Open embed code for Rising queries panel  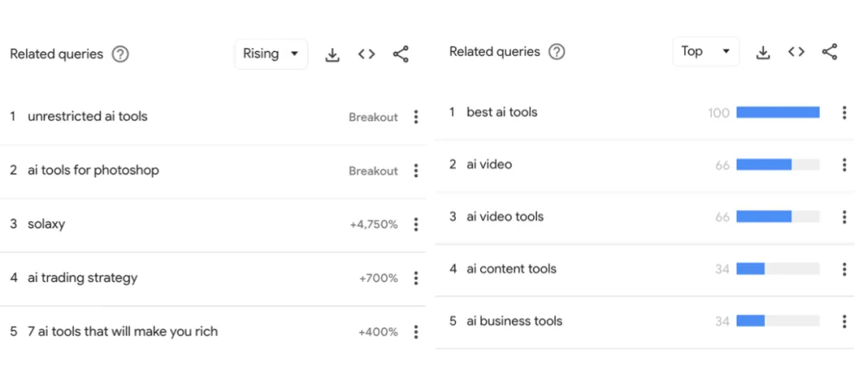[x=367, y=54]
